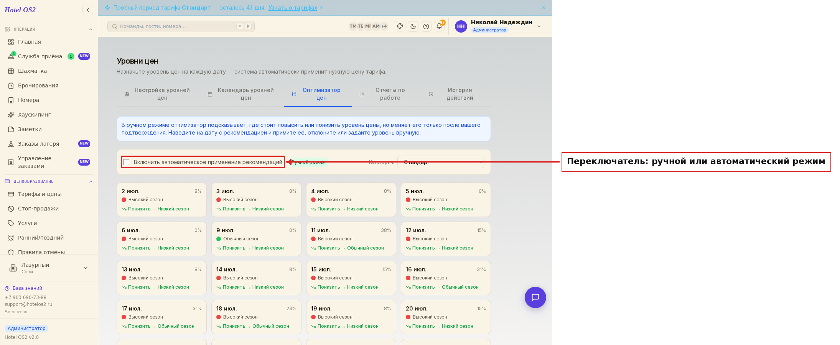840x345 pixels.
Task: Open the help question mark icon
Action: click(x=426, y=26)
